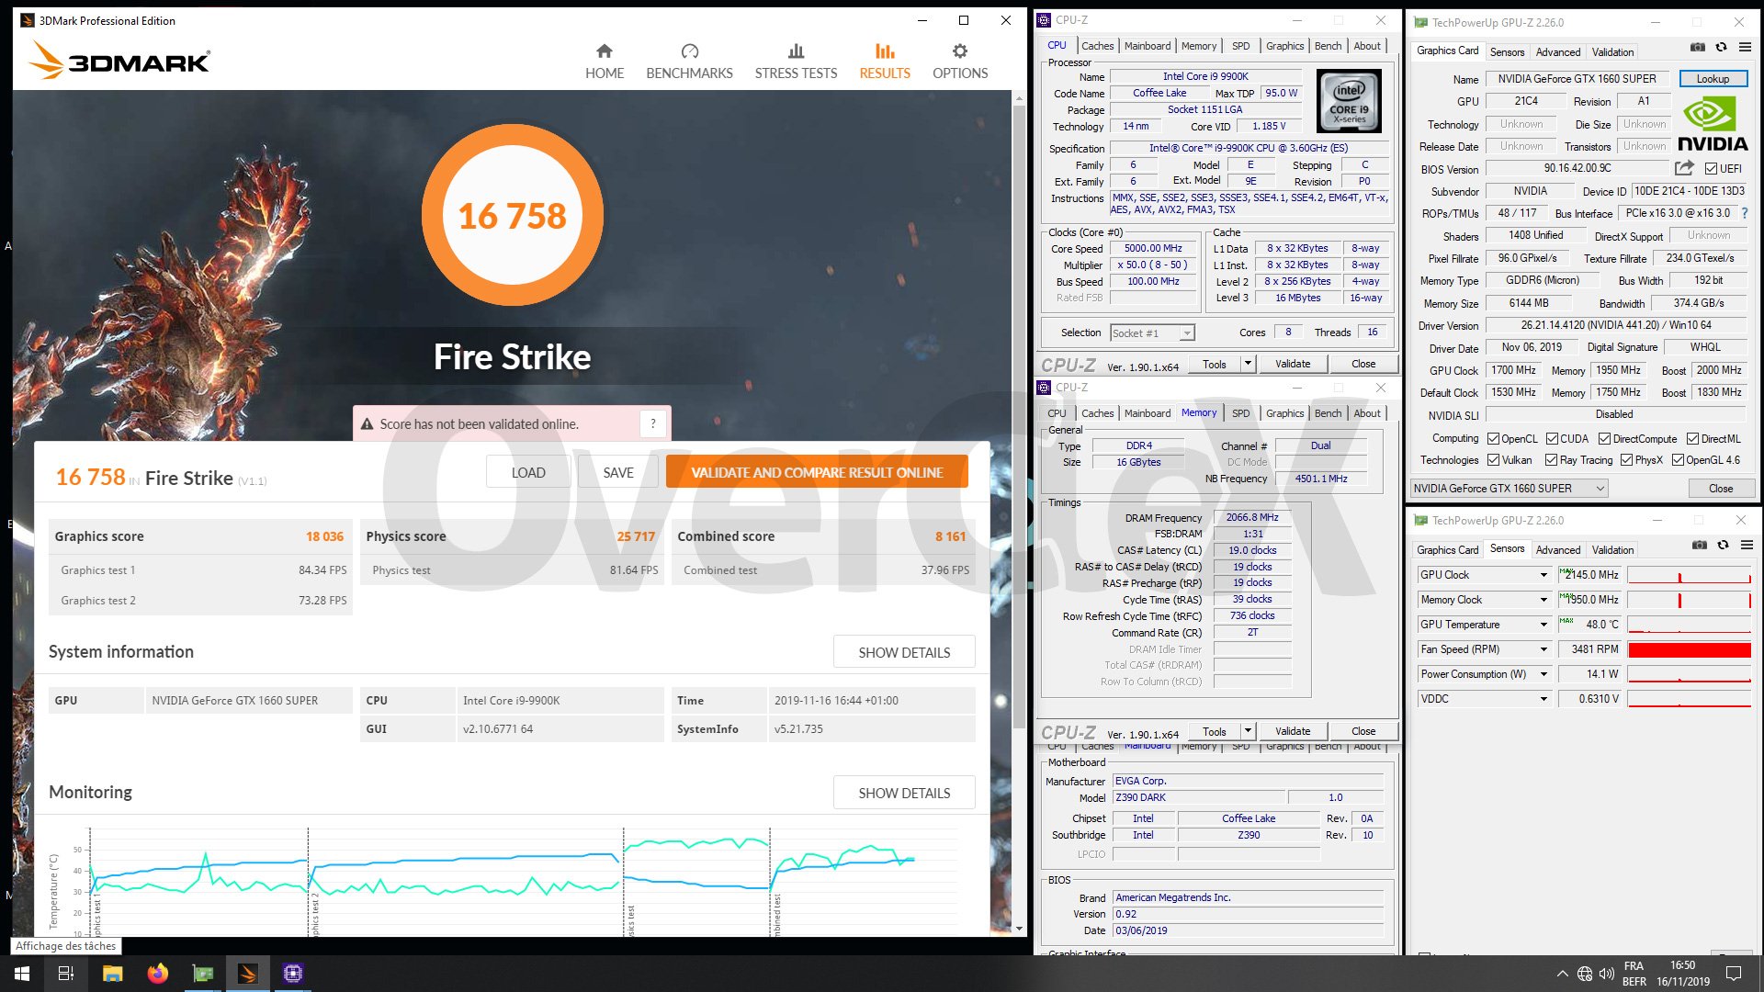This screenshot has height=992, width=1764.
Task: Open hamburger menu in GPU-Z Sensors window
Action: 1747,546
